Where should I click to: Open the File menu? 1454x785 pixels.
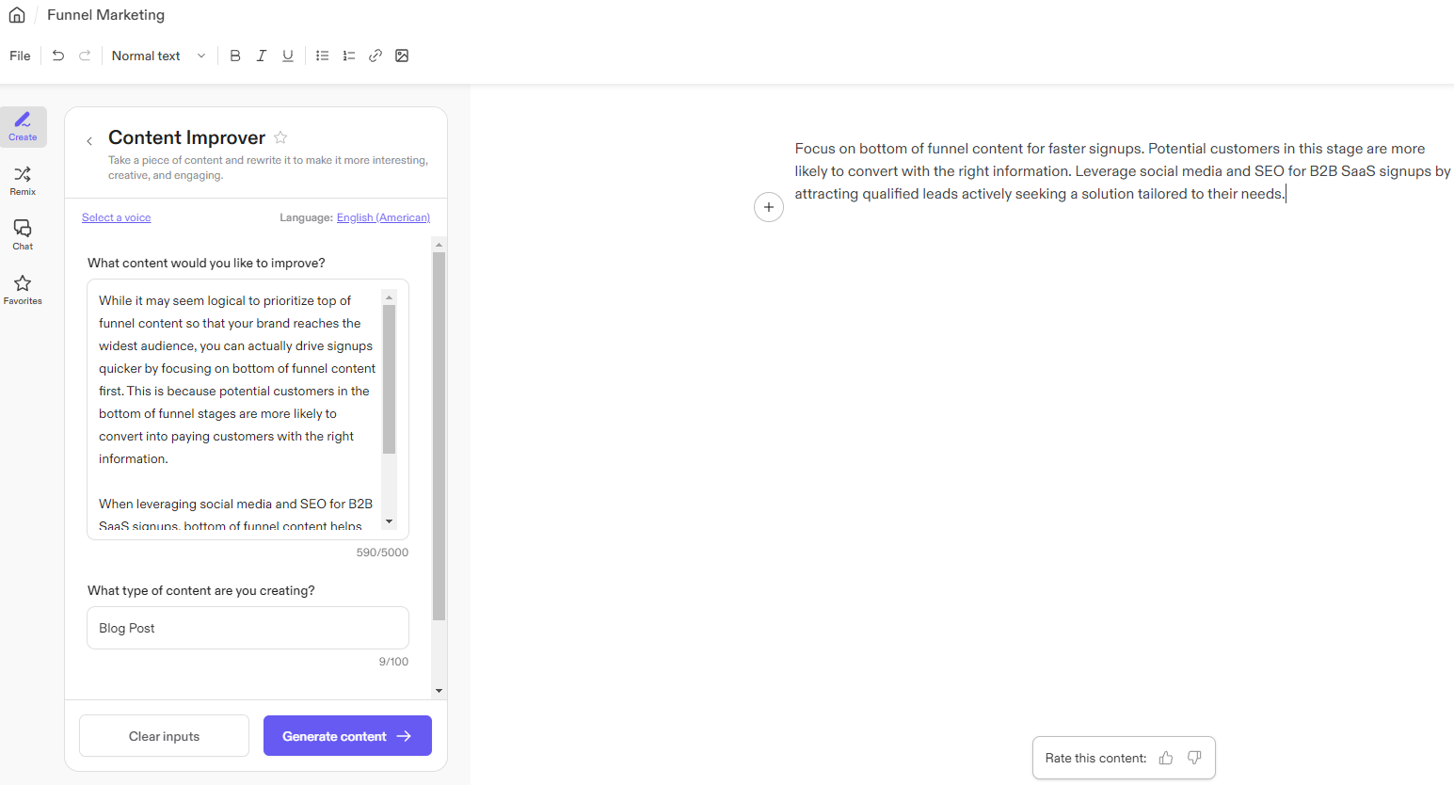[x=19, y=56]
